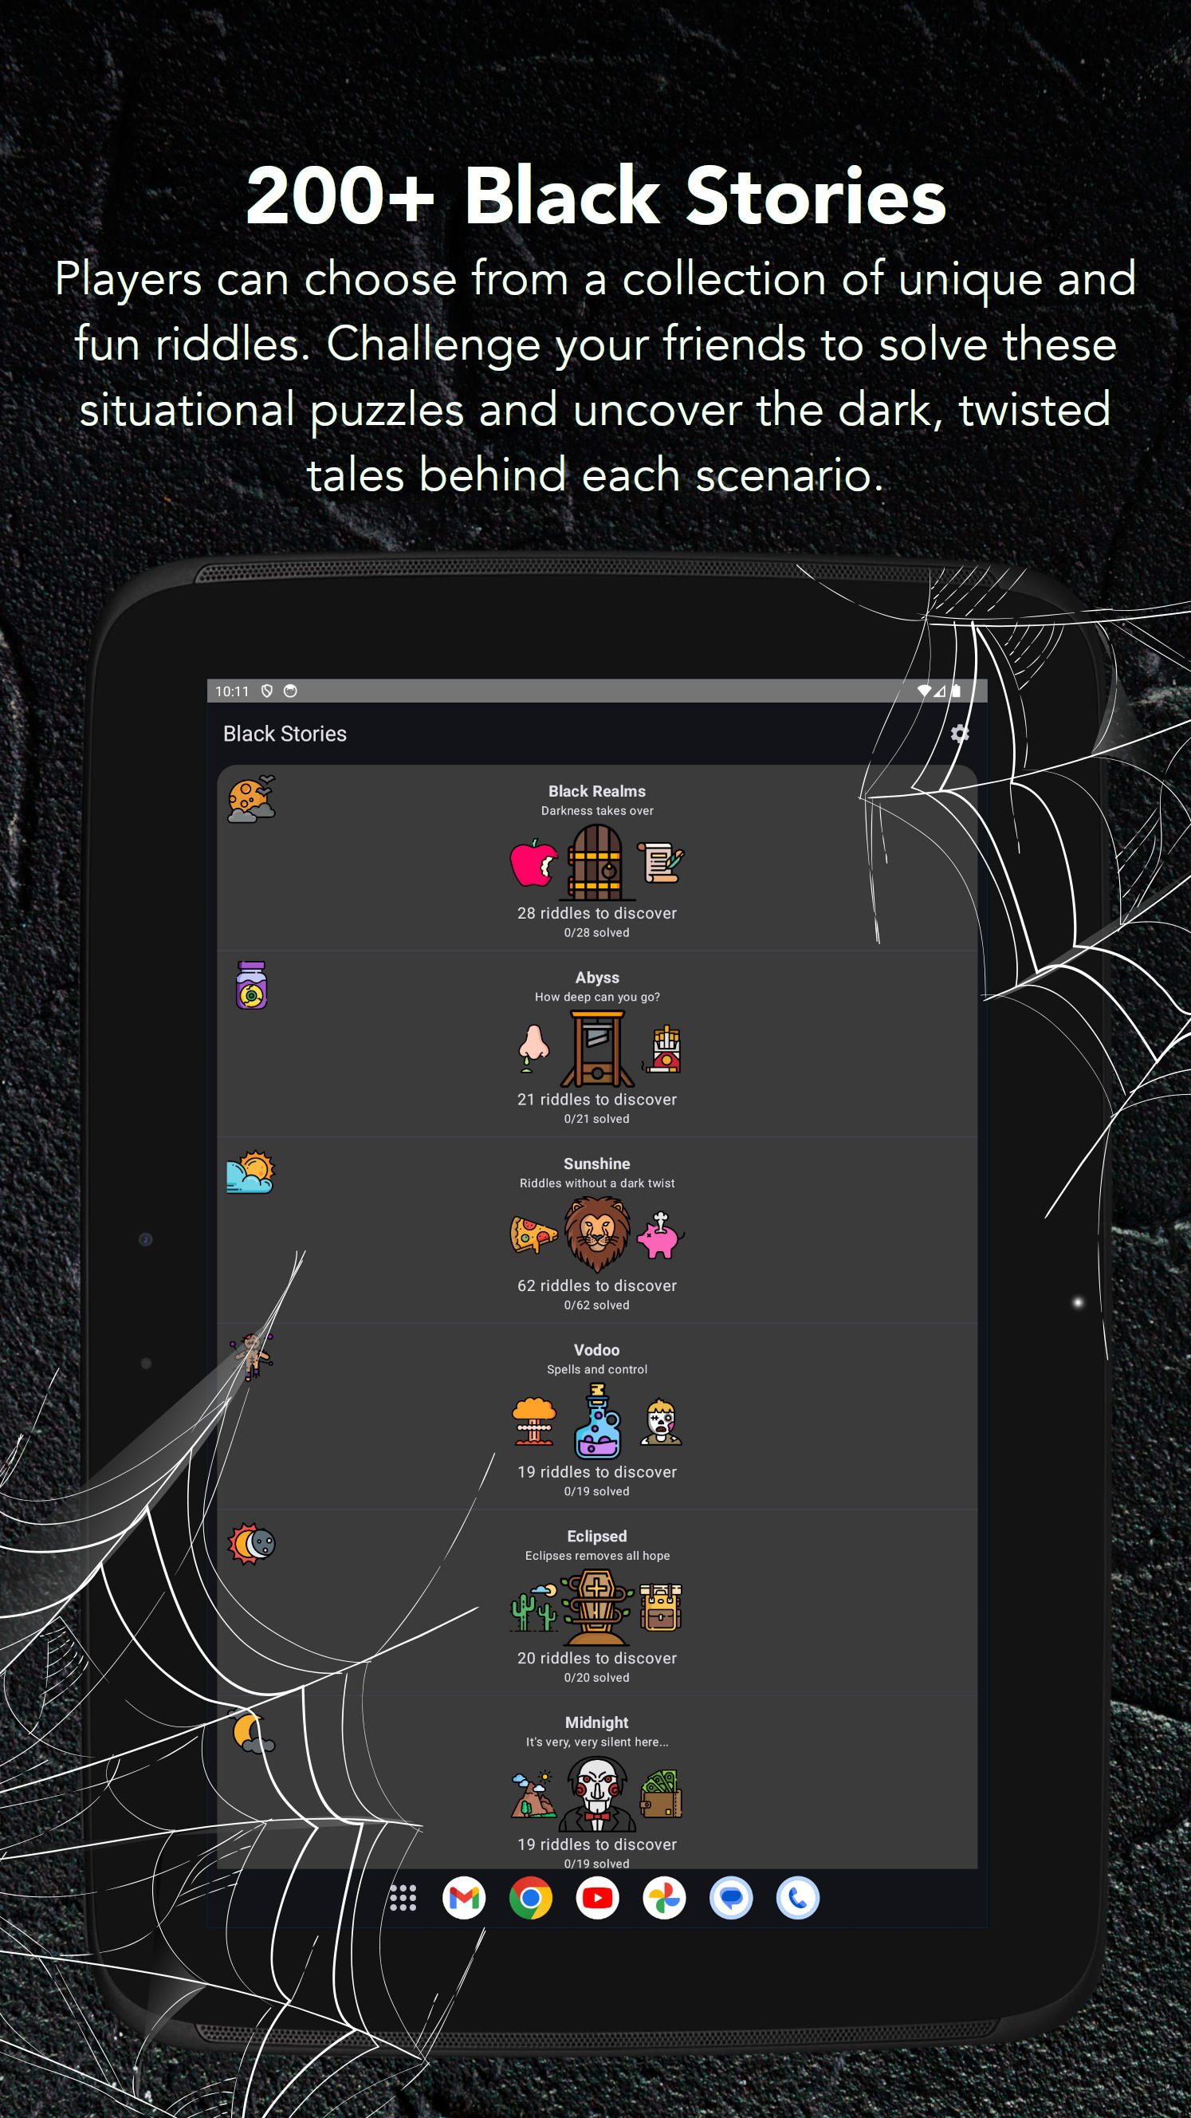1191x2118 pixels.
Task: Open the Sunshine category title
Action: [597, 1163]
